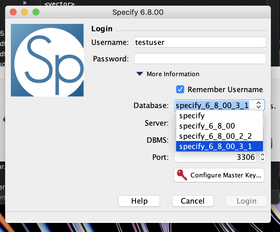Click the disabled Login button
280x232 pixels.
pos(246,201)
